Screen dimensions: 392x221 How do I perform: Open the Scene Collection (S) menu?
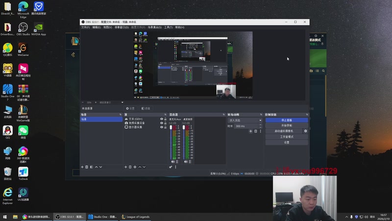point(154,28)
